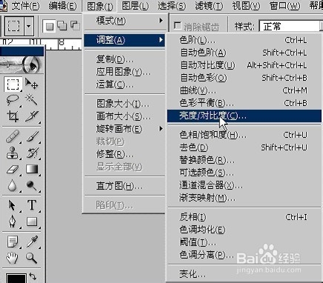Open the 图层(L) menu

(x=136, y=6)
